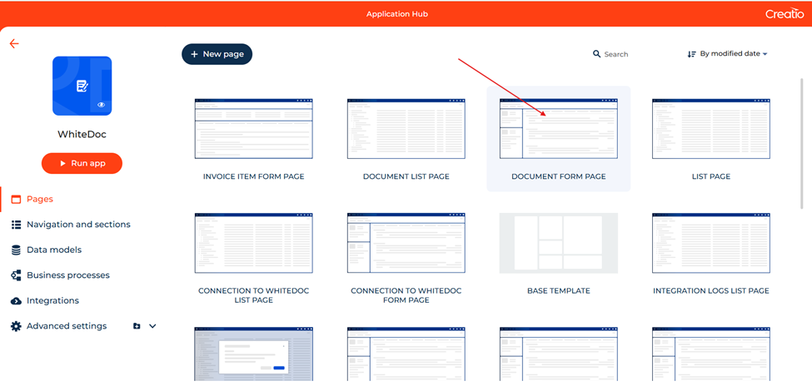Image resolution: width=812 pixels, height=386 pixels.
Task: Click the DOCUMENT LIST PAGE label
Action: point(406,176)
